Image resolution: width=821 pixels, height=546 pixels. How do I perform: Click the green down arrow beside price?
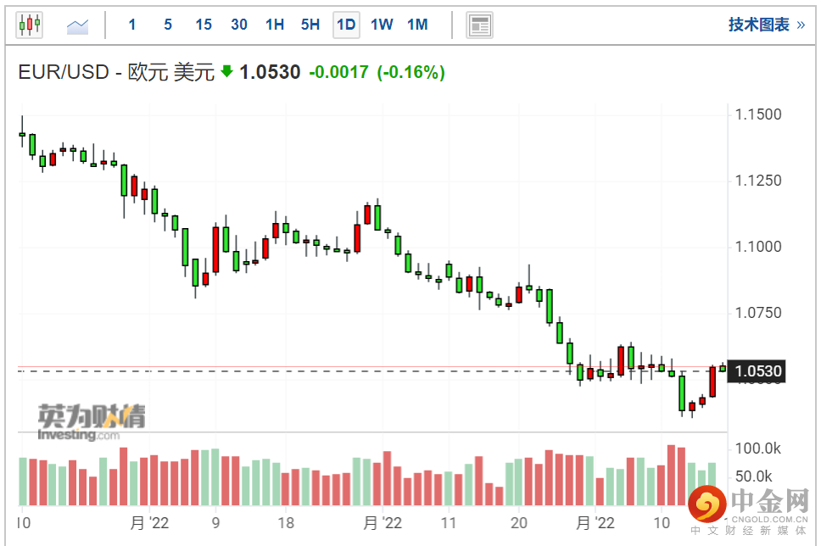click(226, 71)
